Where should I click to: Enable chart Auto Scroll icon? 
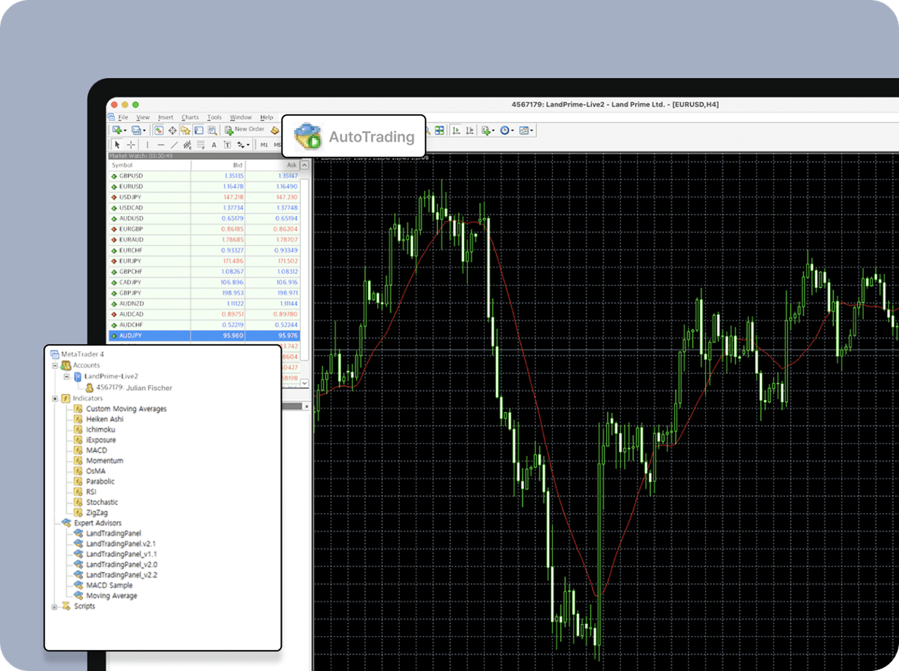456,130
